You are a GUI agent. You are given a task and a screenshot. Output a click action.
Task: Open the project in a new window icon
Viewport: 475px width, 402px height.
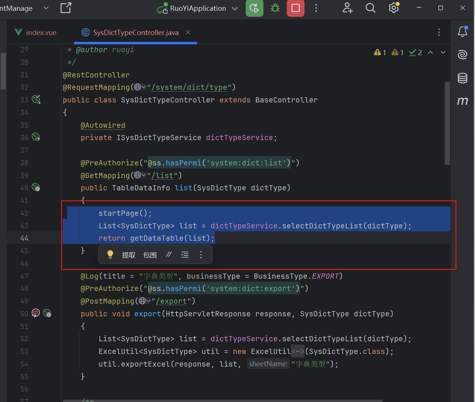66,8
